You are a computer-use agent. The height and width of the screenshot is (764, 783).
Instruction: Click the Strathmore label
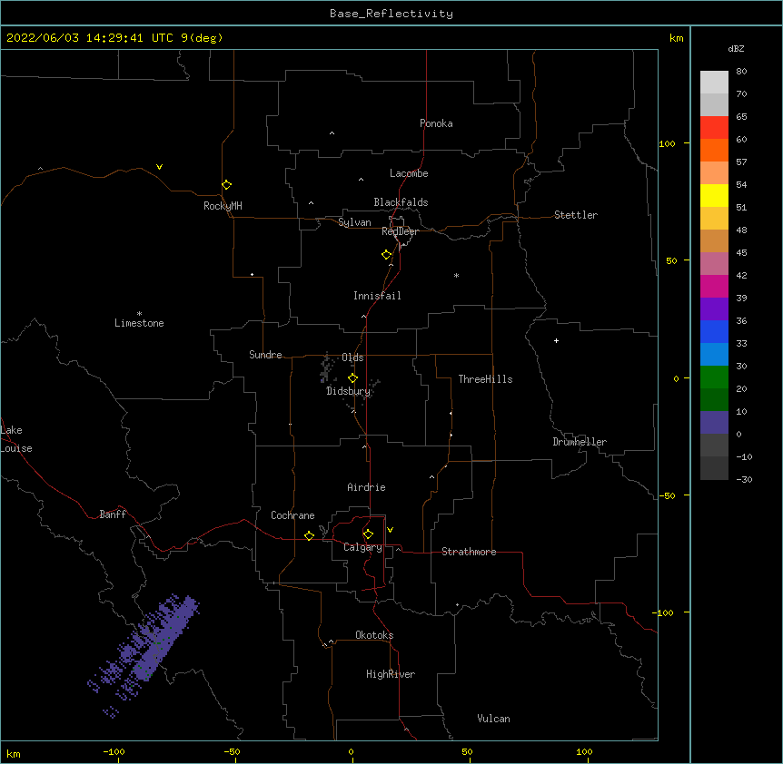pos(469,552)
